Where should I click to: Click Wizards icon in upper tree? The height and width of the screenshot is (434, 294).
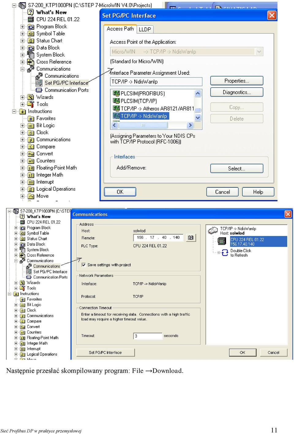pyautogui.click(x=31, y=97)
